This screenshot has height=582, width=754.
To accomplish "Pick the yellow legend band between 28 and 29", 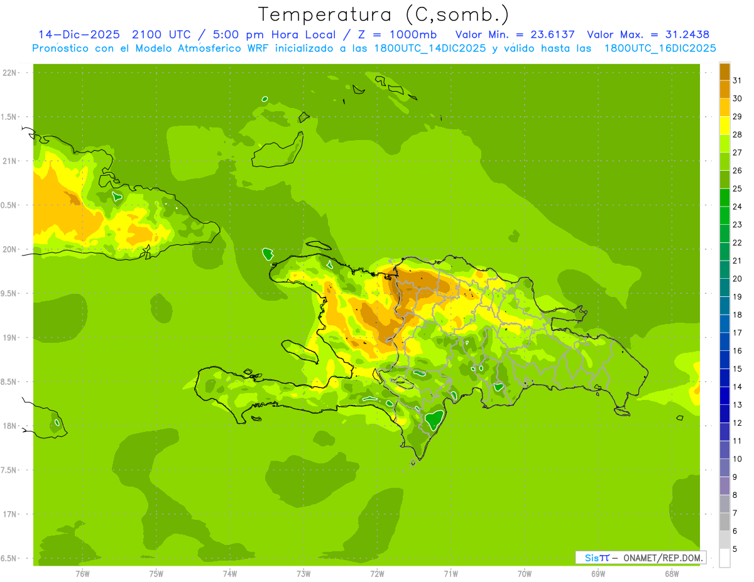I will tap(724, 126).
